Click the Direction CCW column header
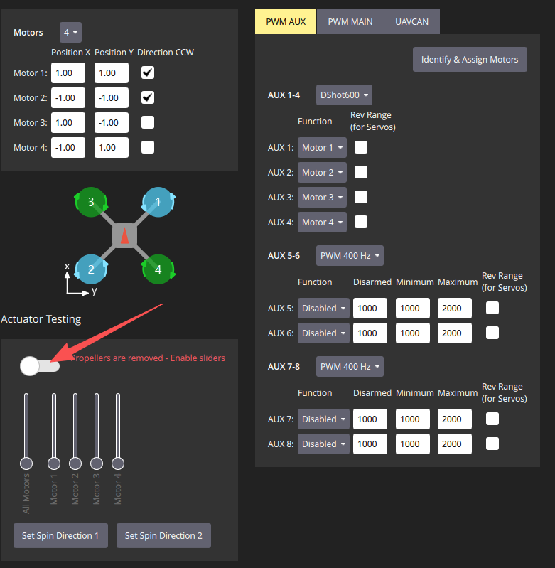Viewport: 555px width, 568px height. point(166,52)
